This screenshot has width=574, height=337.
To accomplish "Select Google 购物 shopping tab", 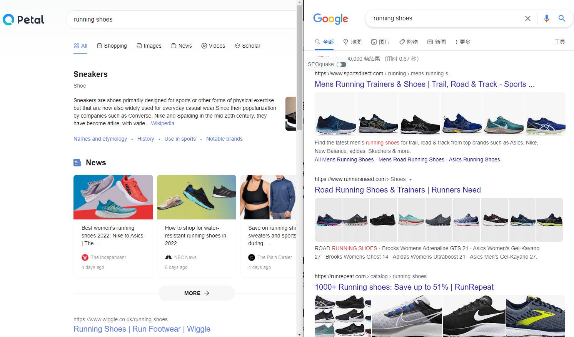I will pos(409,42).
